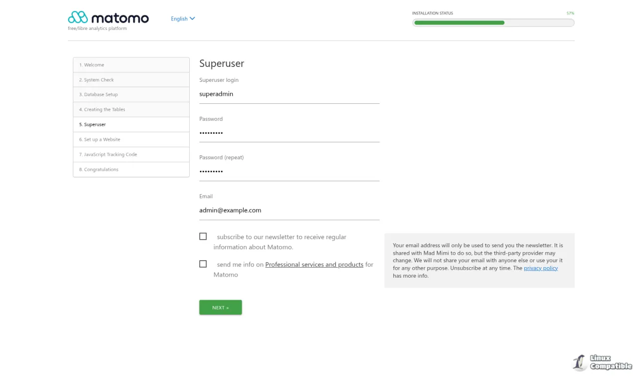Click the Superuser heading

[x=222, y=63]
